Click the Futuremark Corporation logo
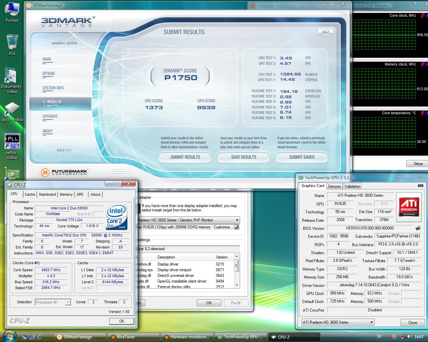Image resolution: width=428 pixels, height=342 pixels. click(64, 172)
